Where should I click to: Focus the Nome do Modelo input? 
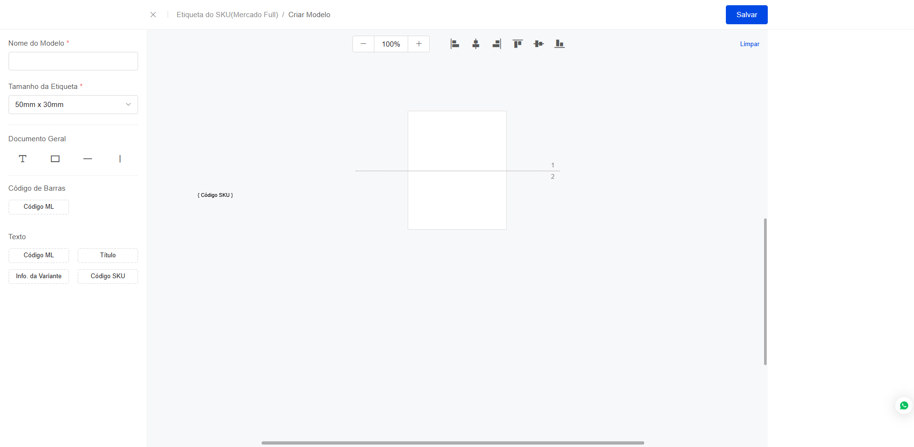[x=73, y=61]
